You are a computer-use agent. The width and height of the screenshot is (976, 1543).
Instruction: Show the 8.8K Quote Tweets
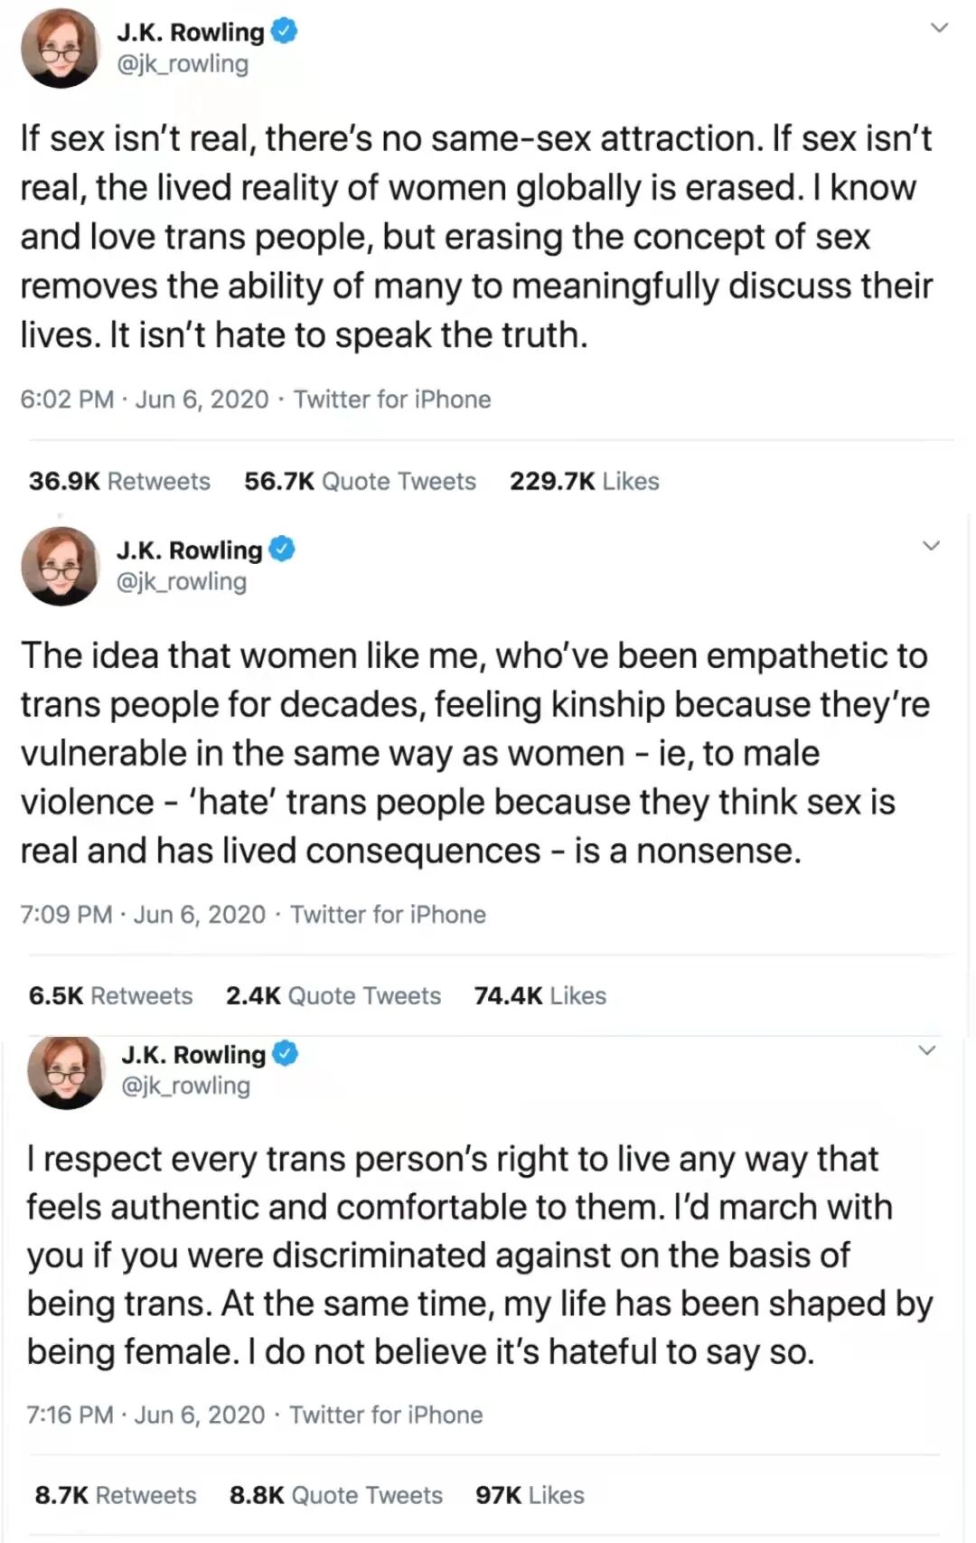coord(336,1495)
